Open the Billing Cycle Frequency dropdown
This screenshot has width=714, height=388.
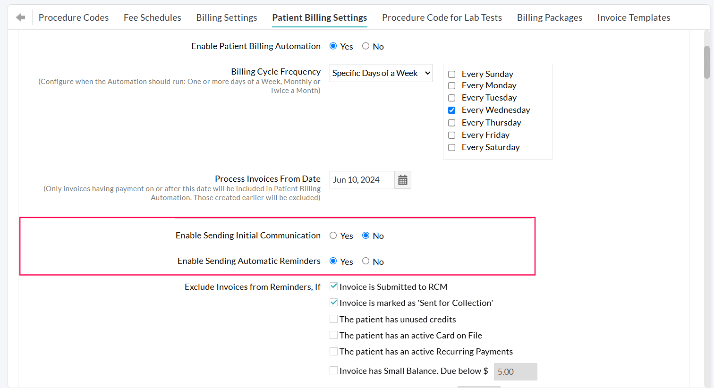tap(381, 73)
